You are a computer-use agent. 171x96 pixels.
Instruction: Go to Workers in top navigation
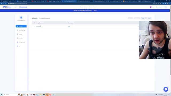tap(85, 7)
